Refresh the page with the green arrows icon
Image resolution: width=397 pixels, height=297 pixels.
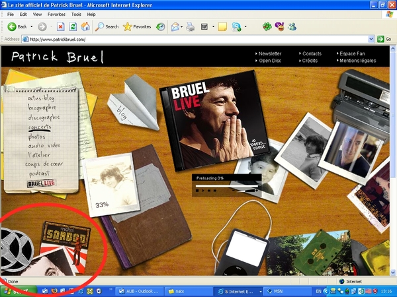click(x=73, y=26)
